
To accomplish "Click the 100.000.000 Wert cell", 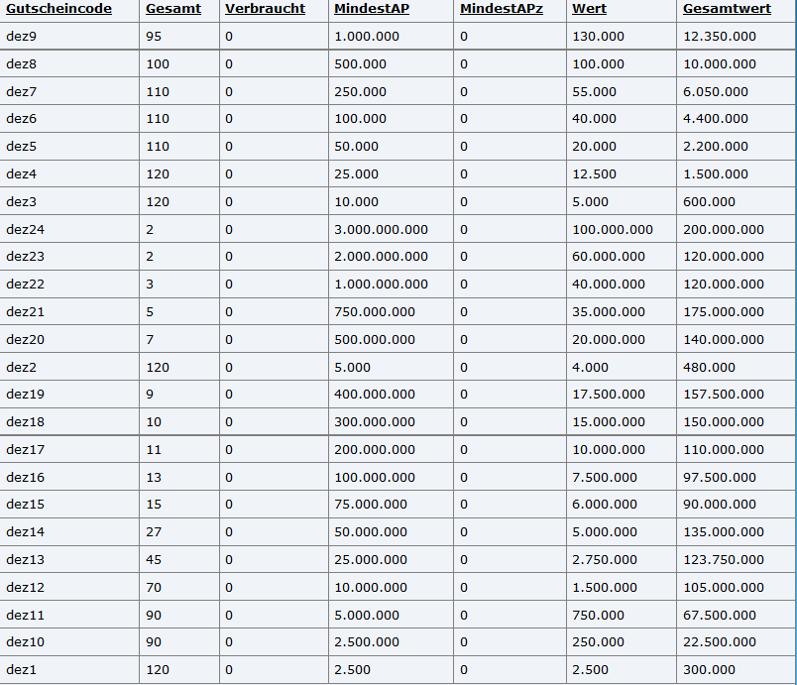I will [x=613, y=229].
